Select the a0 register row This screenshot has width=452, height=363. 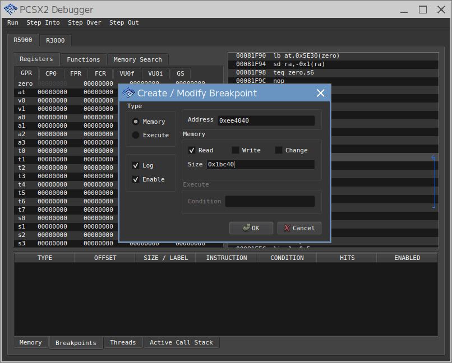66,117
